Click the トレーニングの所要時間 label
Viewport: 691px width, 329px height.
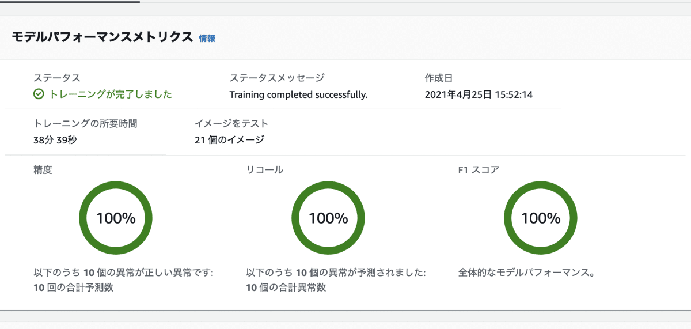(x=85, y=123)
